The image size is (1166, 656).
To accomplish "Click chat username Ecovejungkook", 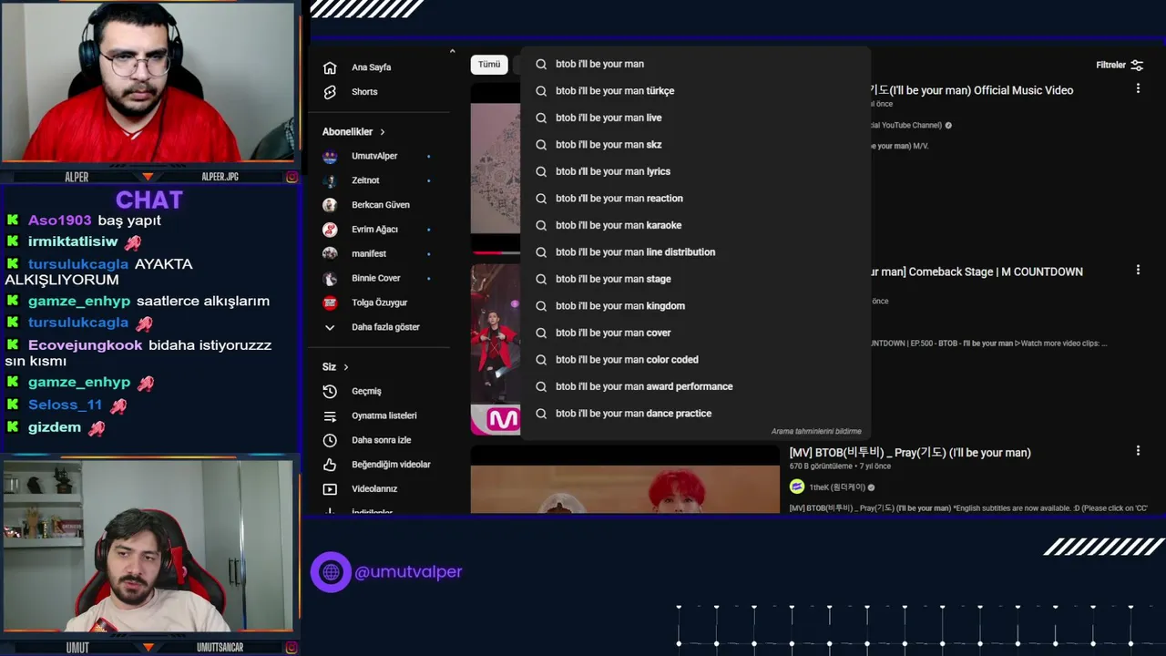I will [x=86, y=345].
